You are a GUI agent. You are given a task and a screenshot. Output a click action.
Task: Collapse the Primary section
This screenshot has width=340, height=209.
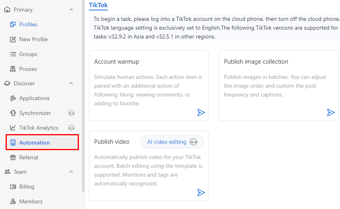coord(71,10)
